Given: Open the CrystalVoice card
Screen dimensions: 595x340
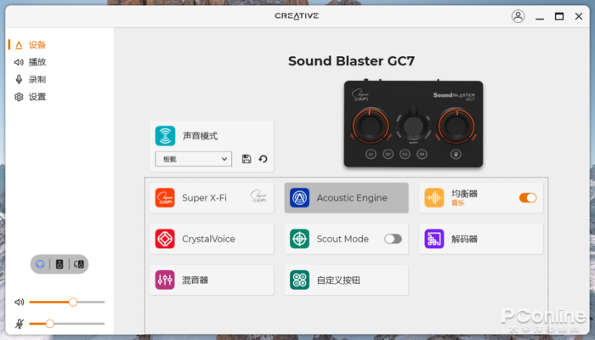Looking at the screenshot, I should (x=212, y=239).
